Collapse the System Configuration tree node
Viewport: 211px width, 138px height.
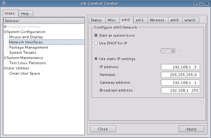(x=5, y=32)
